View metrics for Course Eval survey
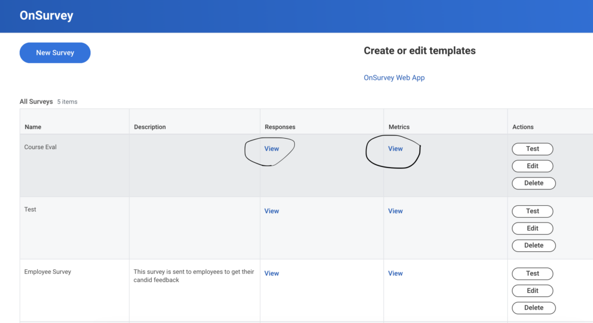The image size is (593, 323). (396, 149)
